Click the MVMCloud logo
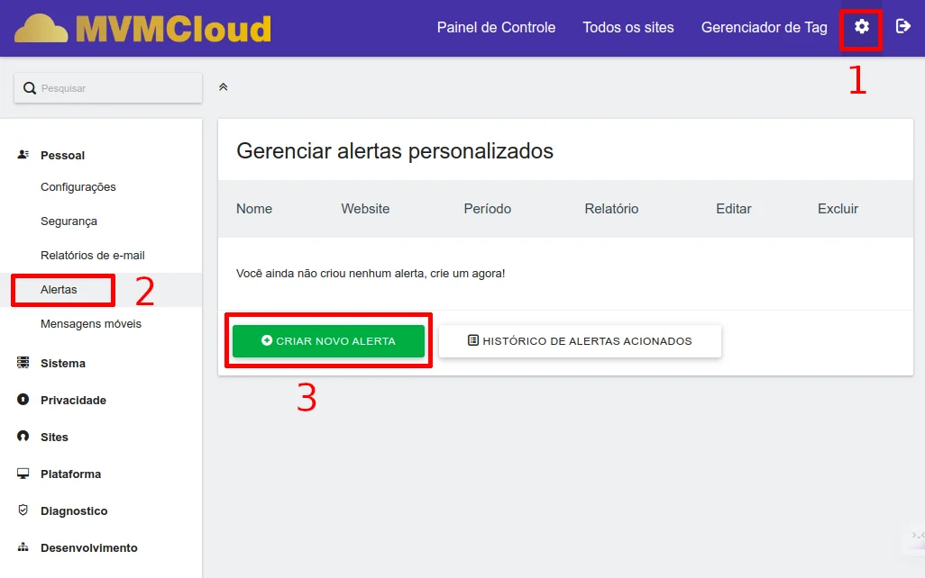The image size is (925, 578). (x=142, y=29)
